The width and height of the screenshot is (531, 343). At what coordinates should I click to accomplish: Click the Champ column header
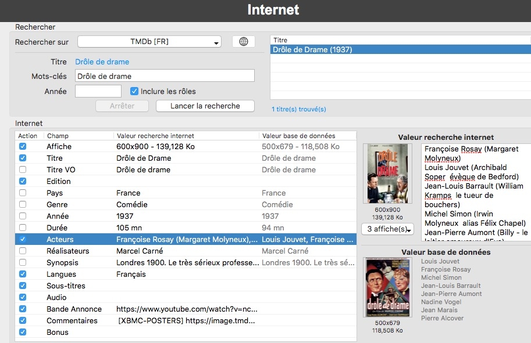[58, 136]
